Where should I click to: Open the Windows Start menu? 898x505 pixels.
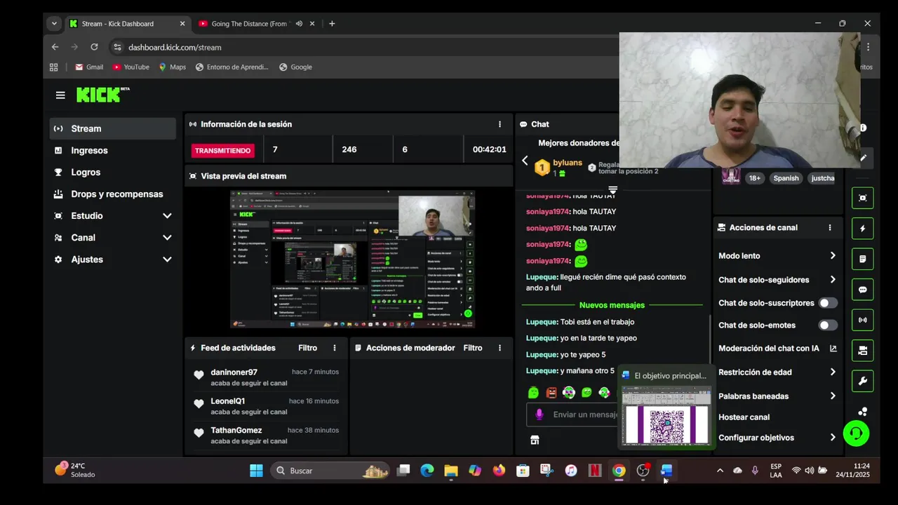point(256,471)
